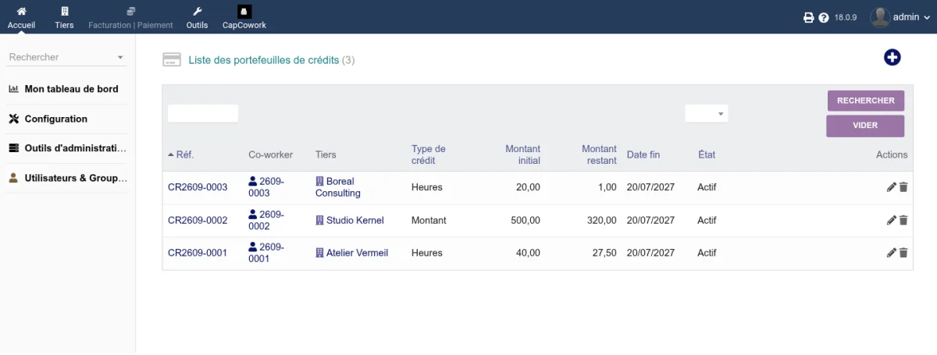
Task: Delete wallet CR2609-0003 with trash icon
Action: coord(903,187)
